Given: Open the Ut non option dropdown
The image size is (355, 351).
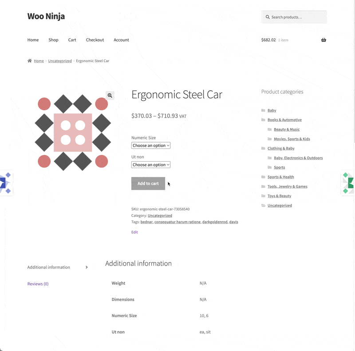Looking at the screenshot, I should click(x=151, y=165).
